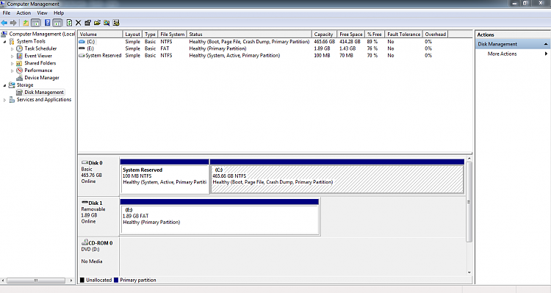The image size is (551, 293).
Task: Open Device Manager in the tree
Action: pyautogui.click(x=42, y=78)
